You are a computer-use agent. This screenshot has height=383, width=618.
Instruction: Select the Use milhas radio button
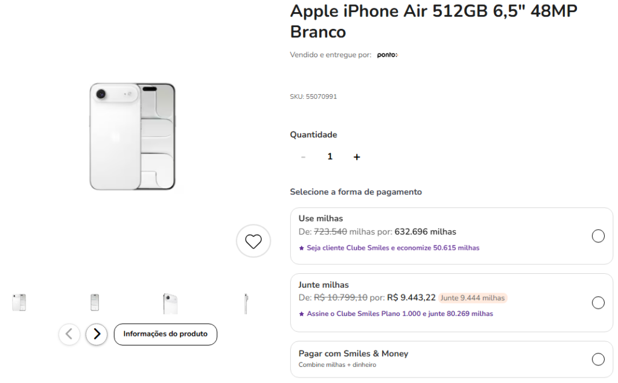click(x=598, y=236)
